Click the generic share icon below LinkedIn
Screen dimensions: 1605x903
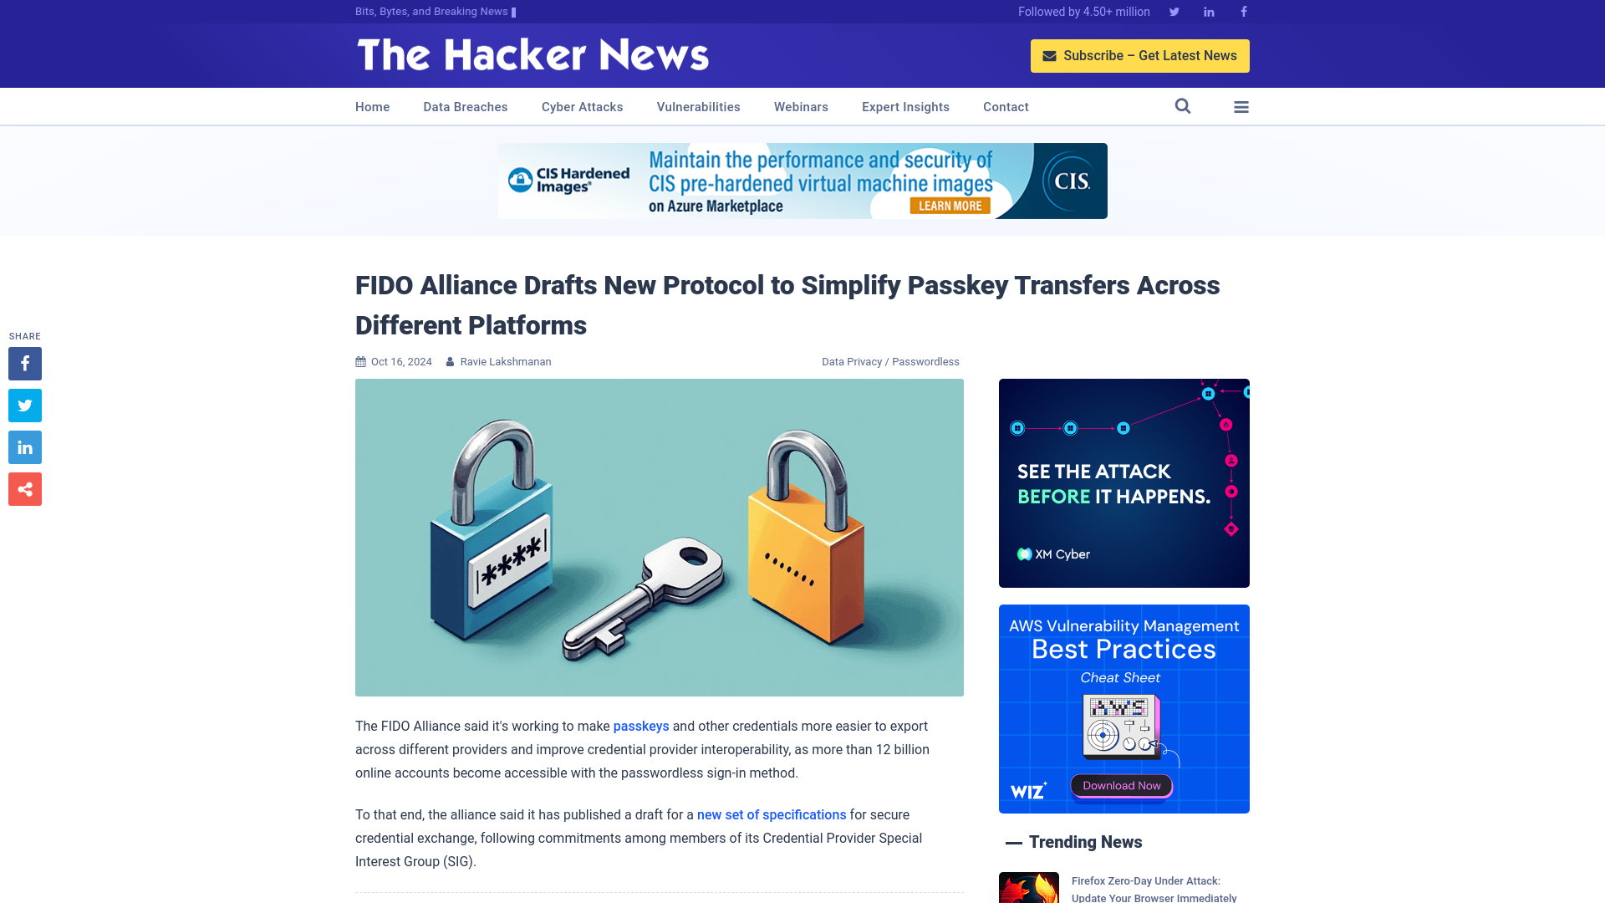click(24, 489)
